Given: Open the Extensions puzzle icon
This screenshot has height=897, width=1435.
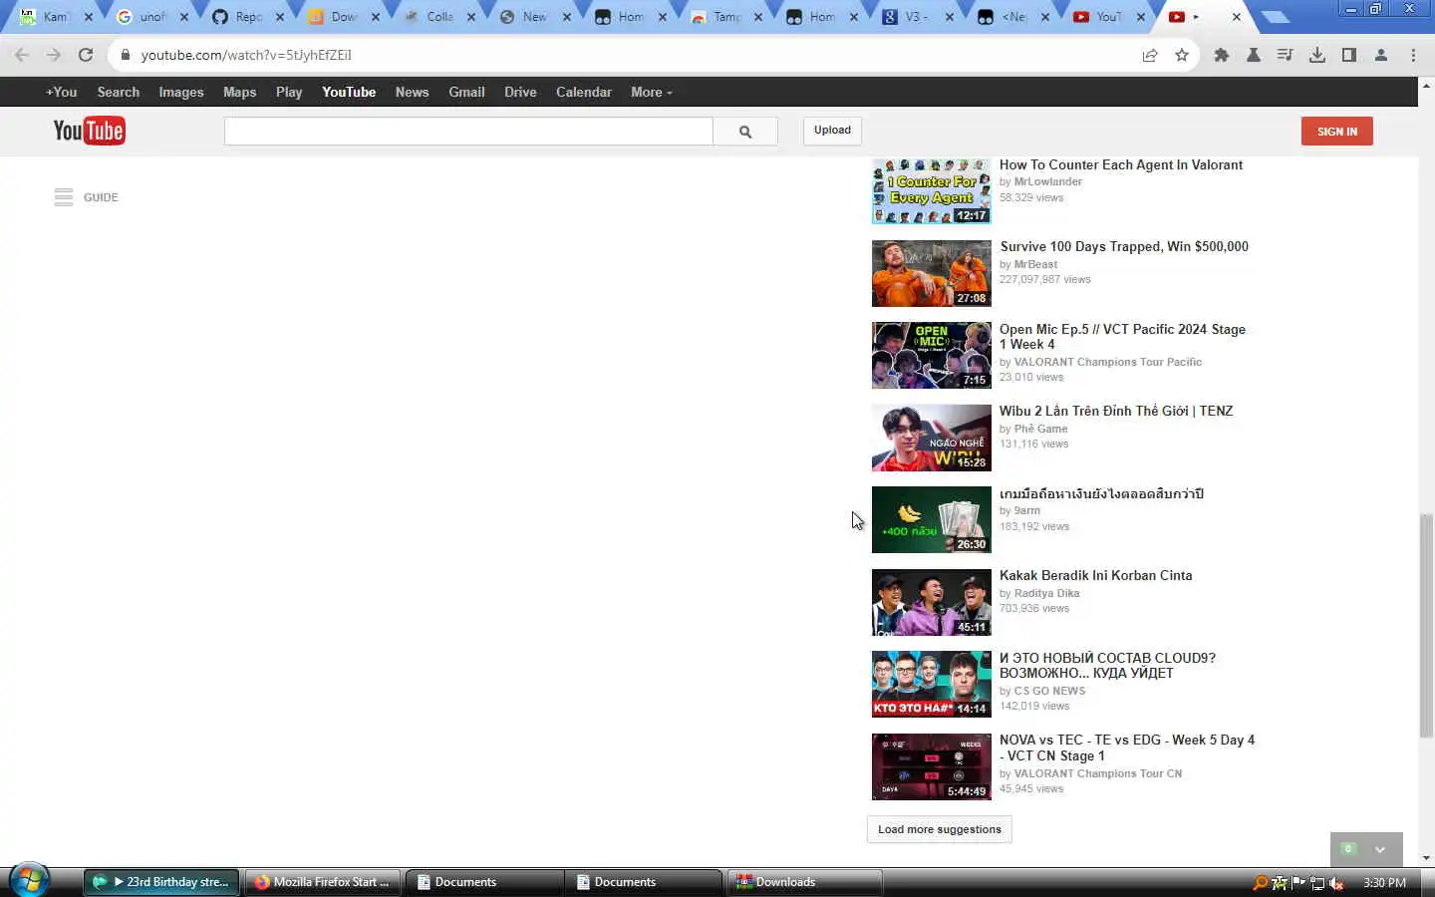Looking at the screenshot, I should [x=1222, y=55].
